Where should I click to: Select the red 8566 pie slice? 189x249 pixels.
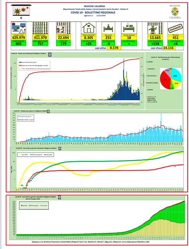(x=165, y=80)
